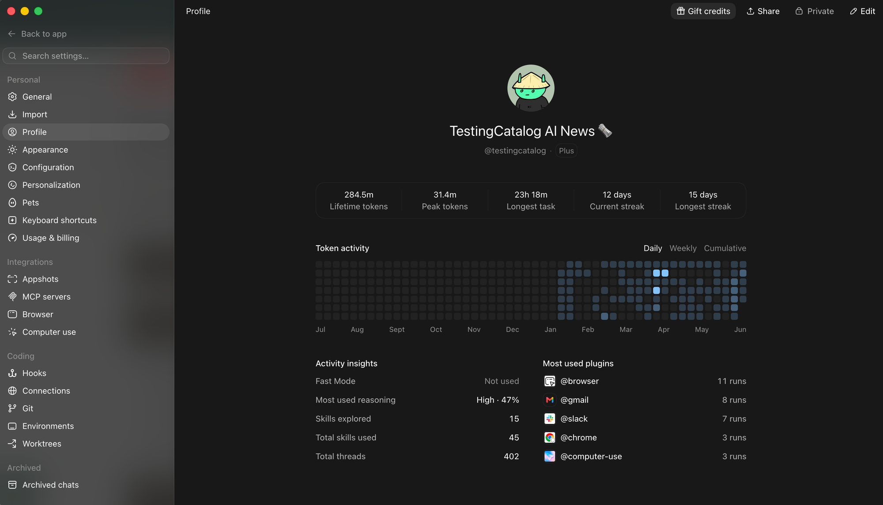Select Daily token activity view
Screen dimensions: 883x505
tap(653, 248)
